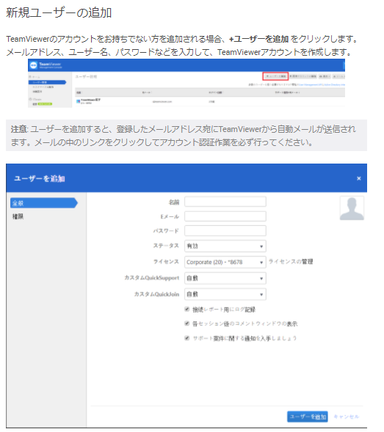Open the カスタムQuickSupport dropdown
Screen dimensions: 384x432
[x=225, y=278]
